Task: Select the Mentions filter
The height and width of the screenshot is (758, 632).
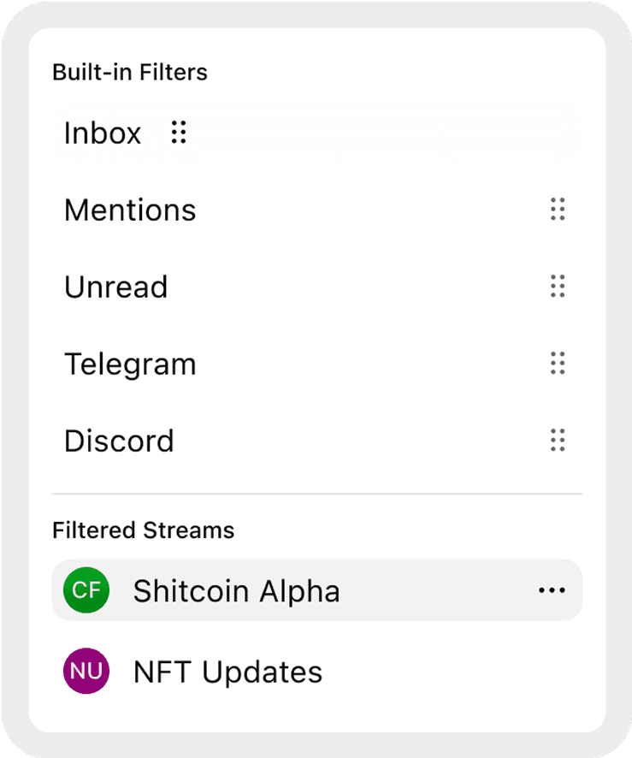Action: pos(130,210)
